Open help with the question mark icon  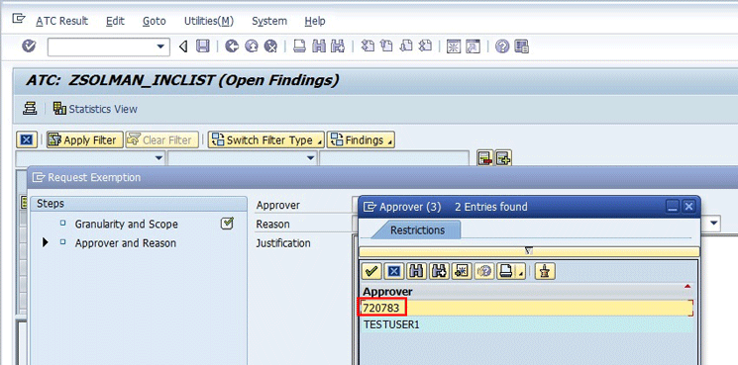pos(502,46)
